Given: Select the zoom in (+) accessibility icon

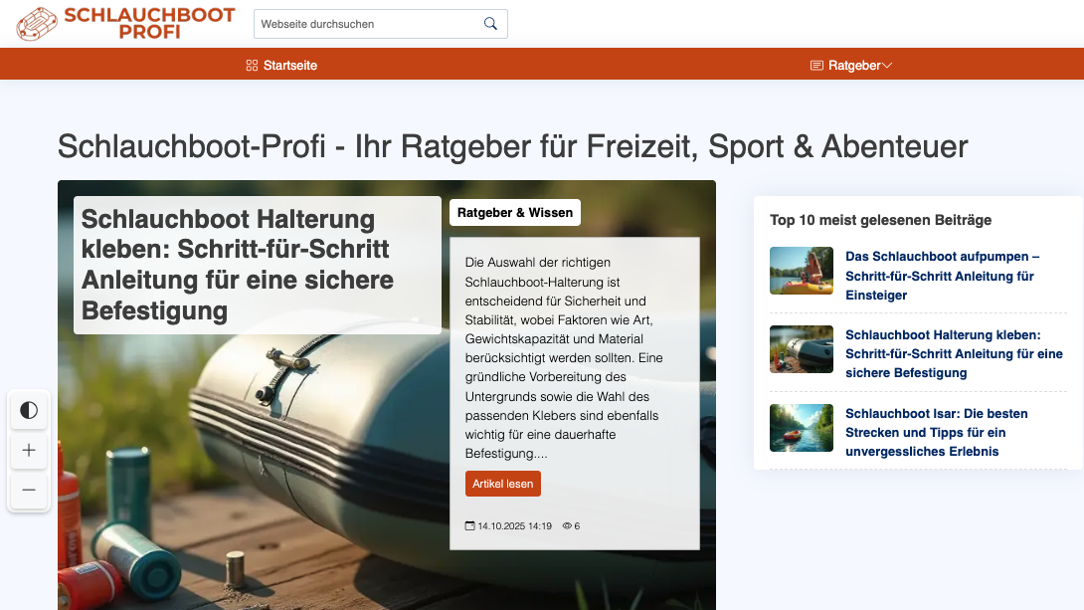Looking at the screenshot, I should [29, 450].
